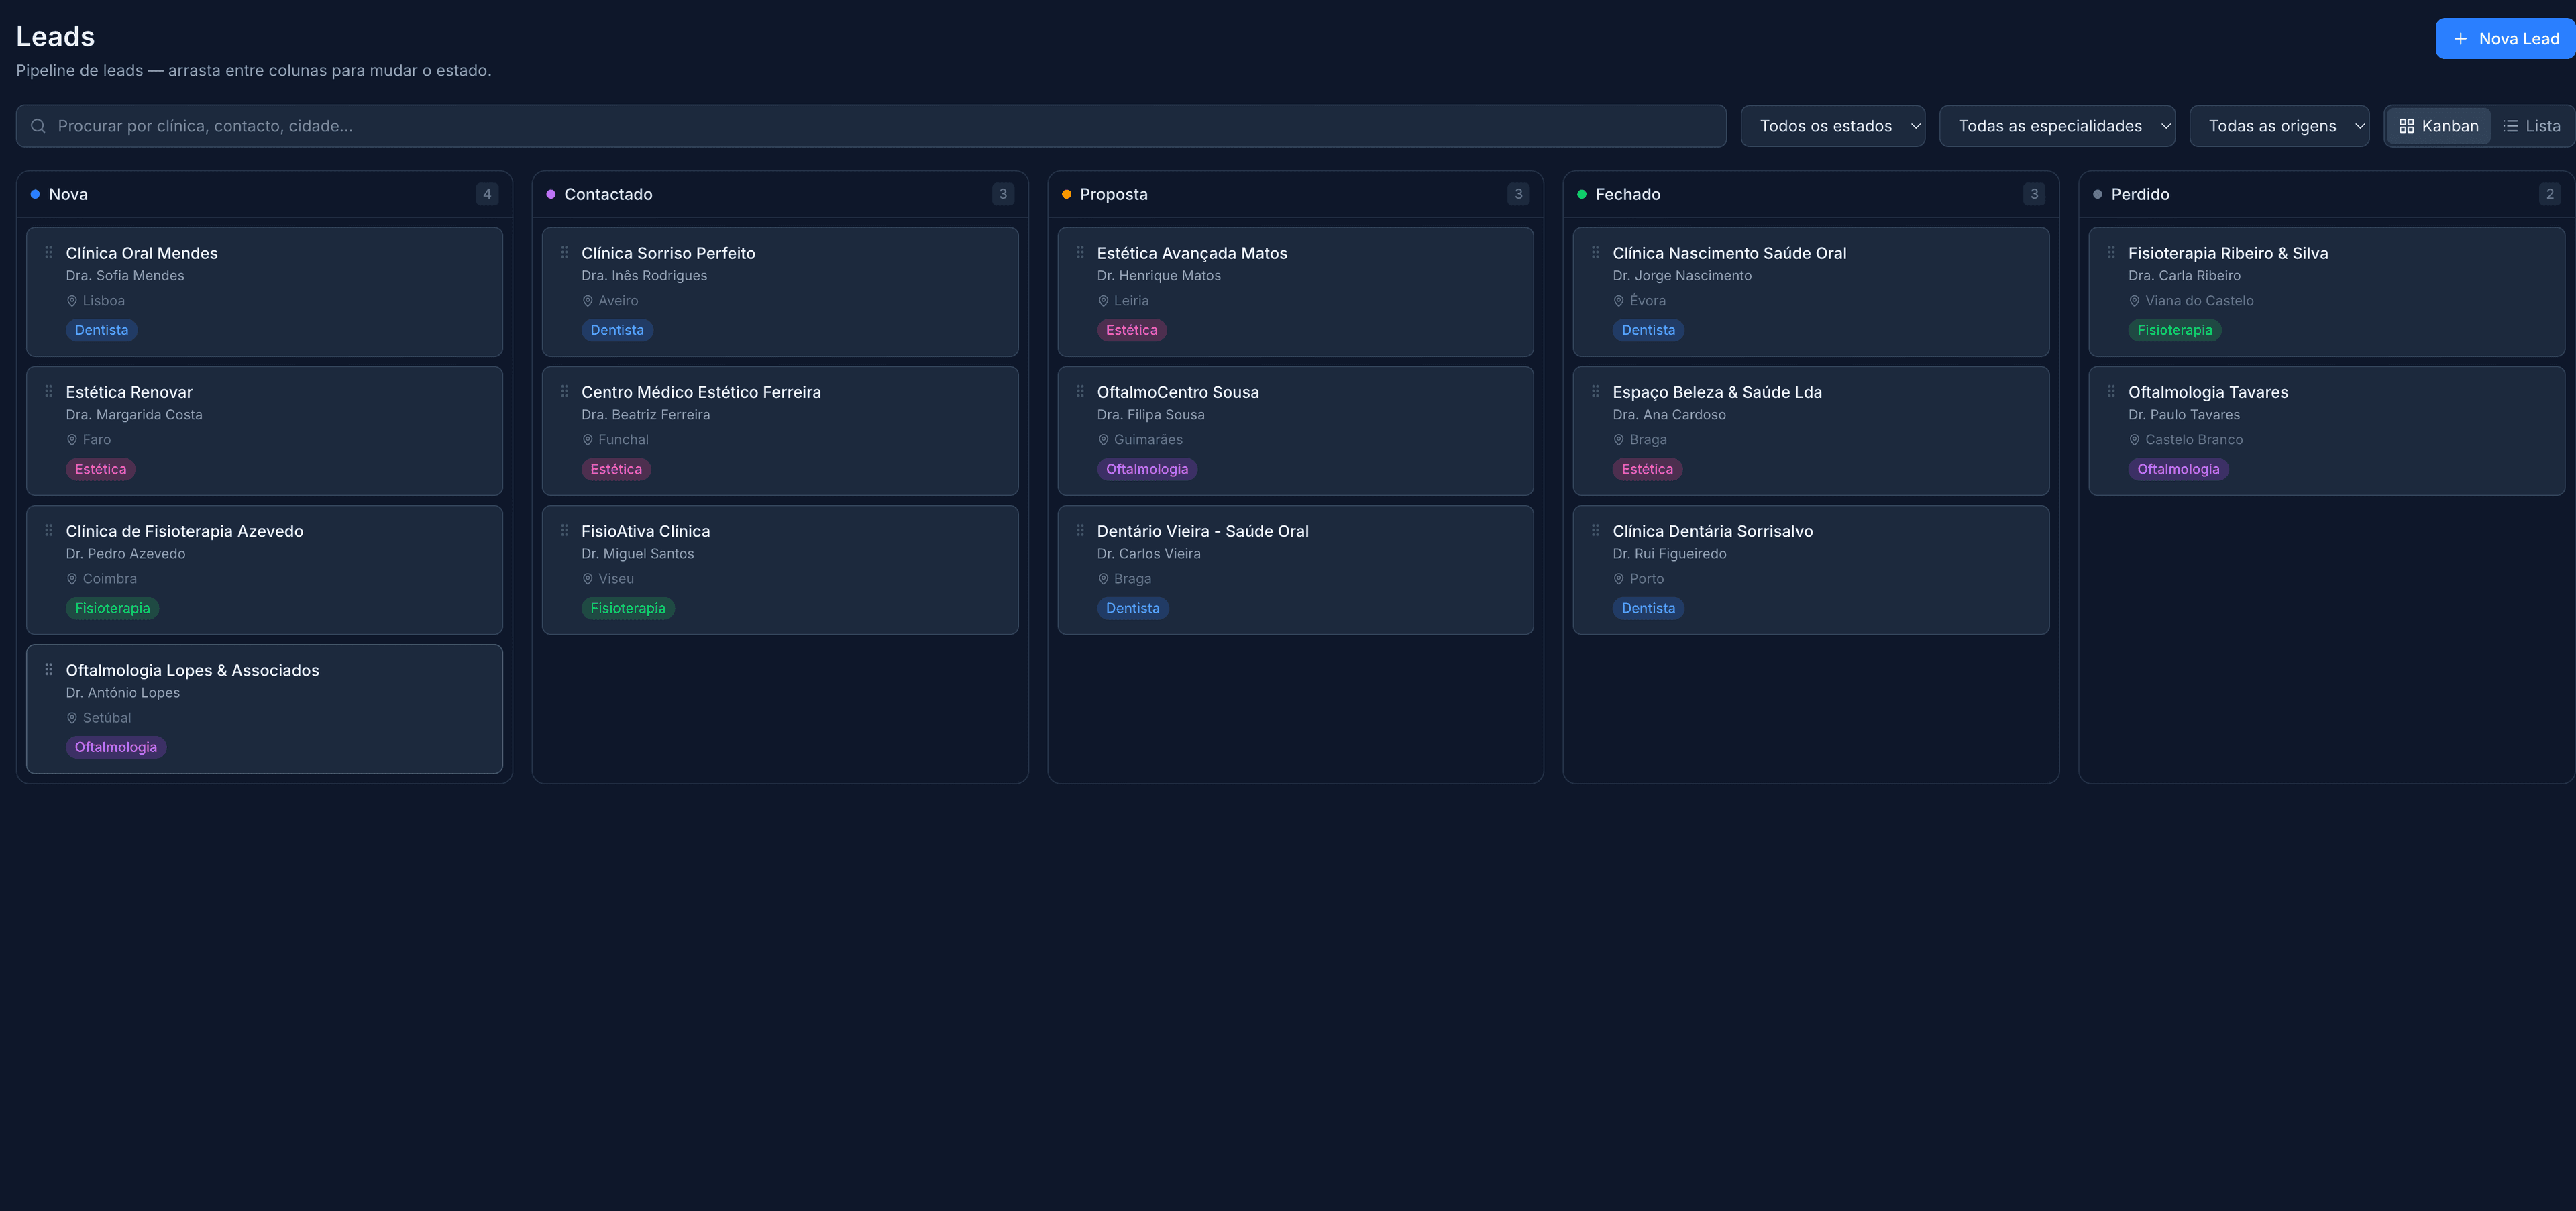This screenshot has height=1211, width=2576.
Task: Click the search field for clínica, contacto
Action: click(871, 126)
